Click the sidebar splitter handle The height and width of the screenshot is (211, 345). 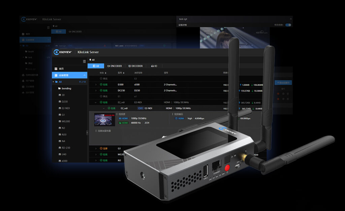click(x=87, y=133)
